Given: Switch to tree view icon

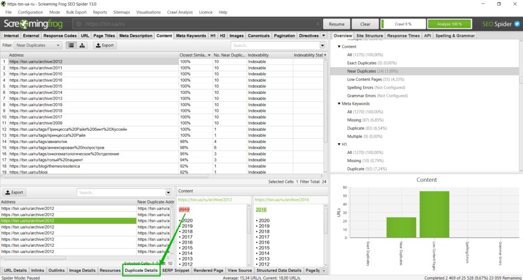Looking at the screenshot, I should coord(82,45).
